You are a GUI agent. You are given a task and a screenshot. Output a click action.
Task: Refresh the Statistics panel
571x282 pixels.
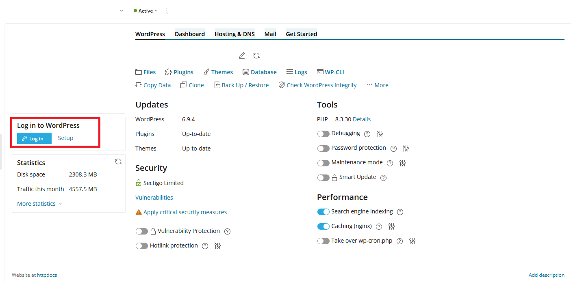coord(118,161)
